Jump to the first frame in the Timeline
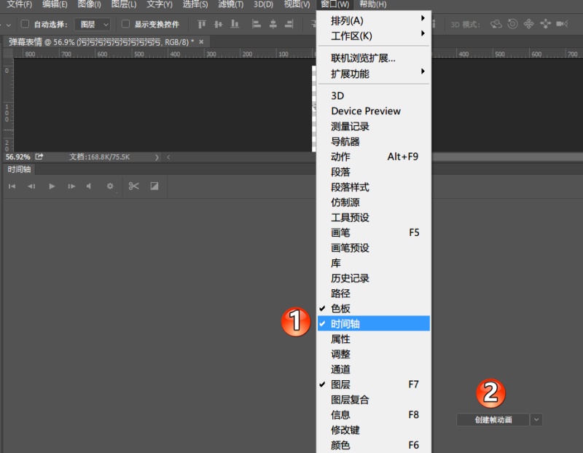This screenshot has height=453, width=583. (12, 186)
